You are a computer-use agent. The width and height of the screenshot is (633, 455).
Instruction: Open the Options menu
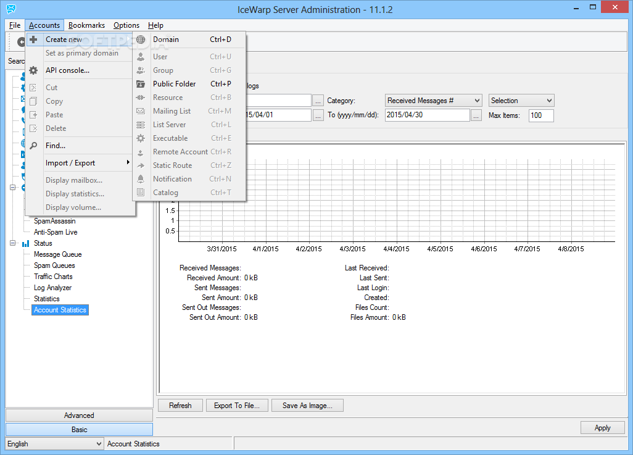tap(126, 25)
